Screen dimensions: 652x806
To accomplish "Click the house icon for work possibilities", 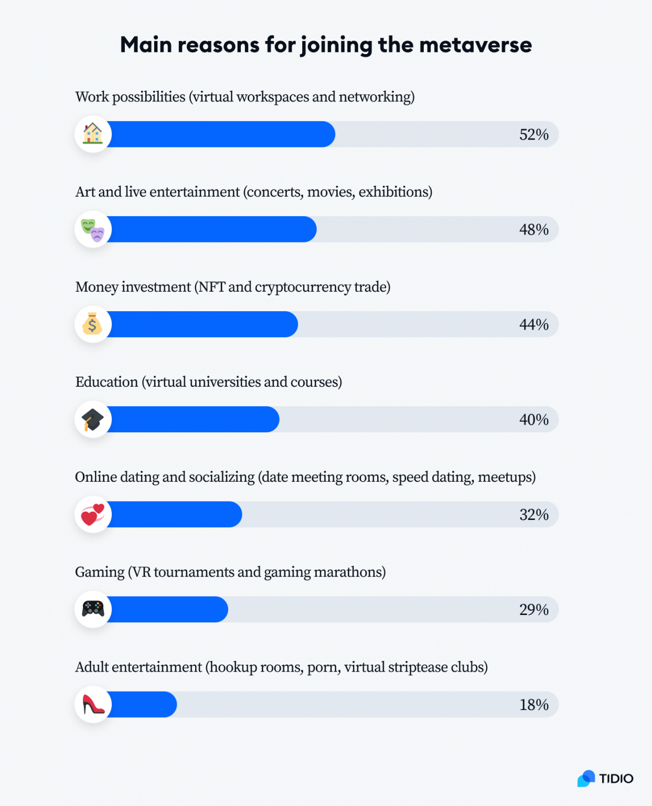I will click(93, 134).
